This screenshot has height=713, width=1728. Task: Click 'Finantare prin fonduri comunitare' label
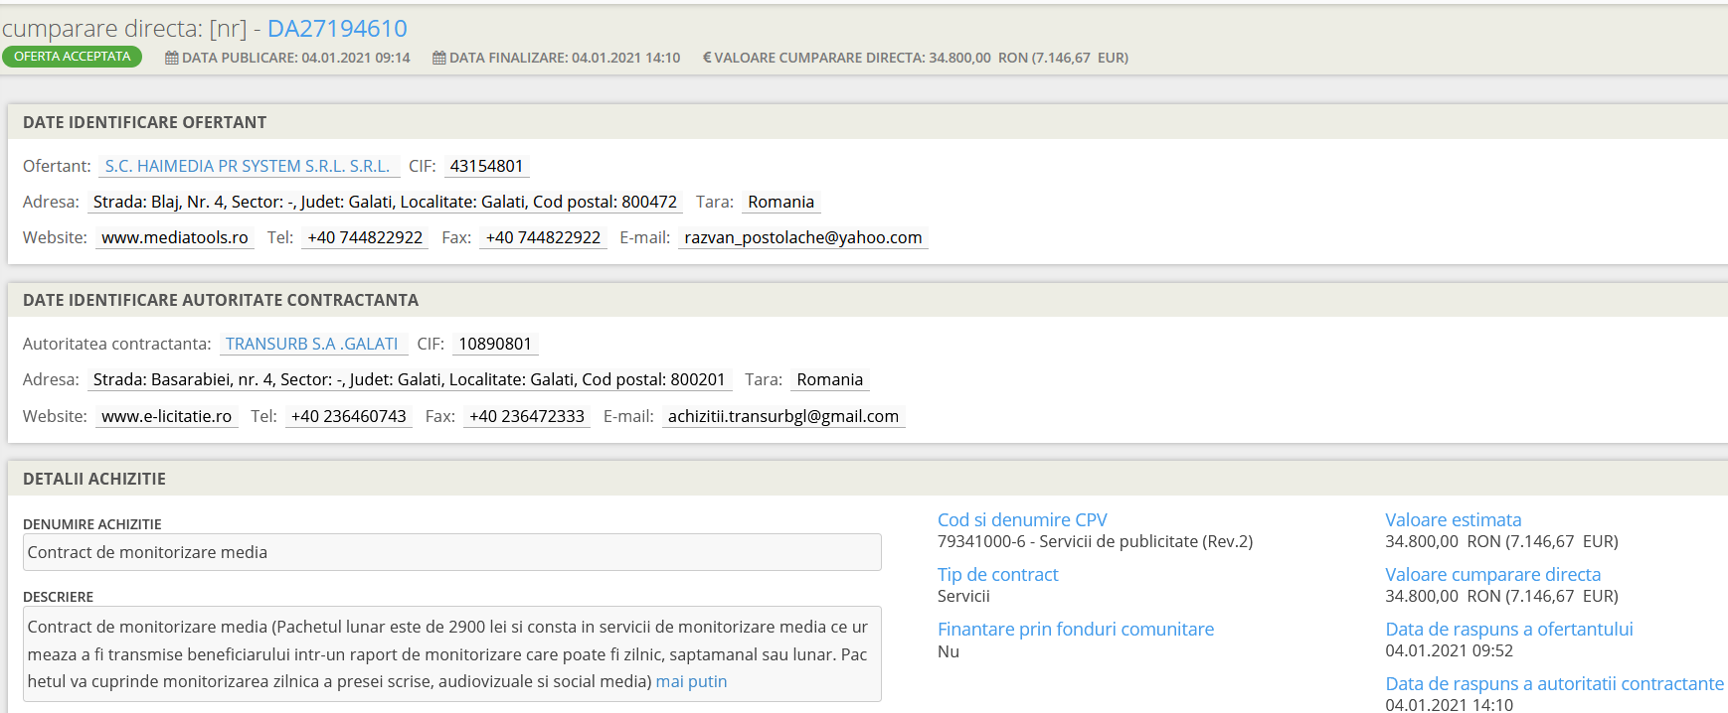click(x=1076, y=629)
